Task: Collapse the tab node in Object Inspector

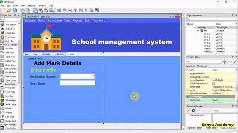Action: pos(198,31)
